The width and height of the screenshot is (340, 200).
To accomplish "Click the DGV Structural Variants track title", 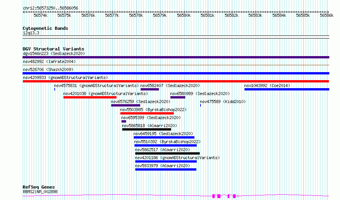I will tap(53, 49).
